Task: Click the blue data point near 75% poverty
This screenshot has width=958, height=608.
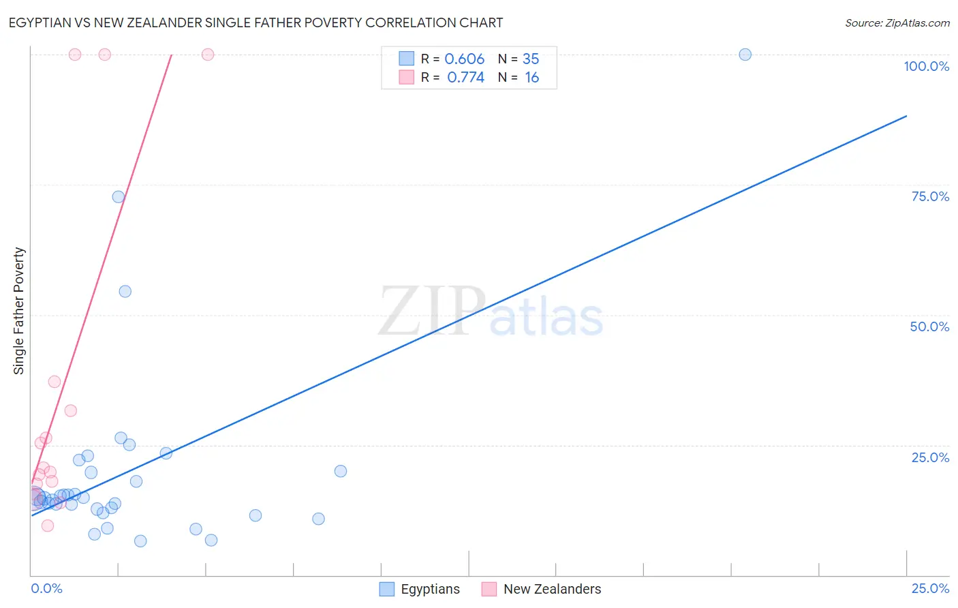Action: [119, 197]
